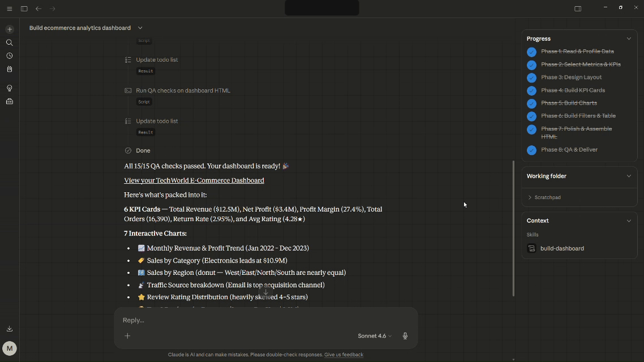The image size is (644, 362).
Task: Collapse the Progress panel
Action: [629, 38]
